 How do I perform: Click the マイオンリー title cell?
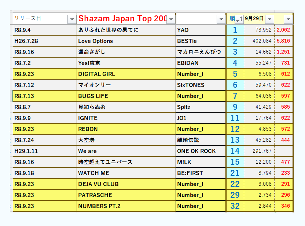tap(126, 85)
